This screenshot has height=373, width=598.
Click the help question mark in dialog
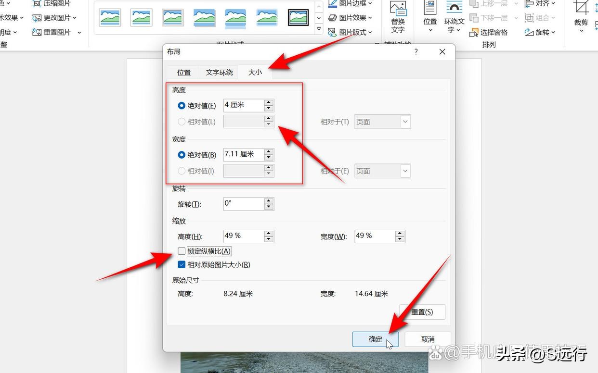(x=416, y=52)
